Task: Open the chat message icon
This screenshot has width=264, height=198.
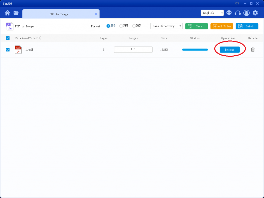Action: pos(229,13)
